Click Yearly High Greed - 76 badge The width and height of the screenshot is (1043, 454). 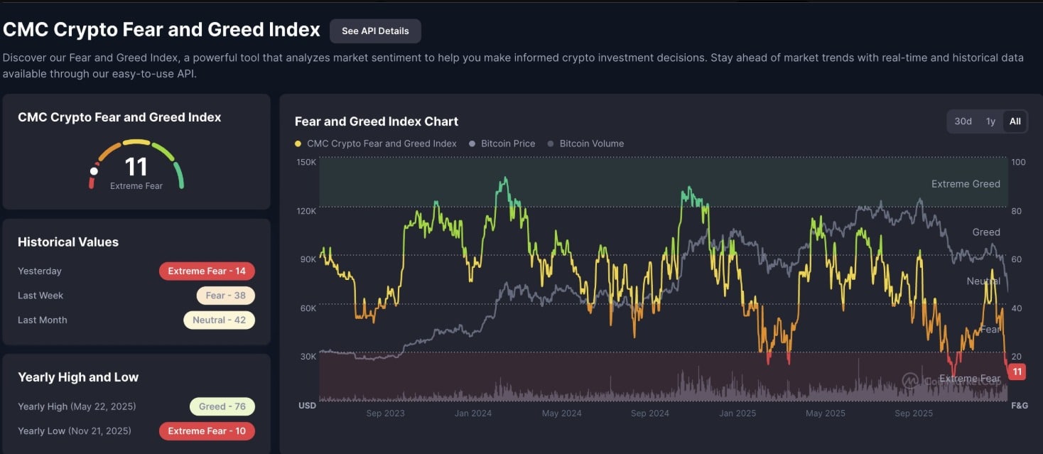click(222, 406)
